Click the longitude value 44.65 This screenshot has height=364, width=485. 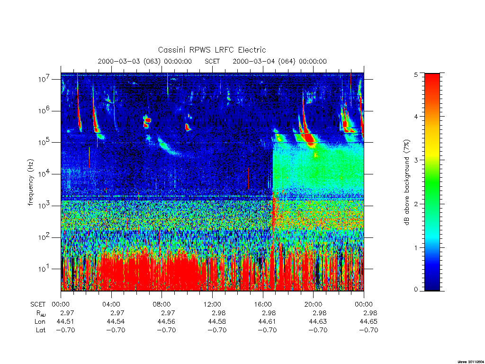[x=368, y=322]
